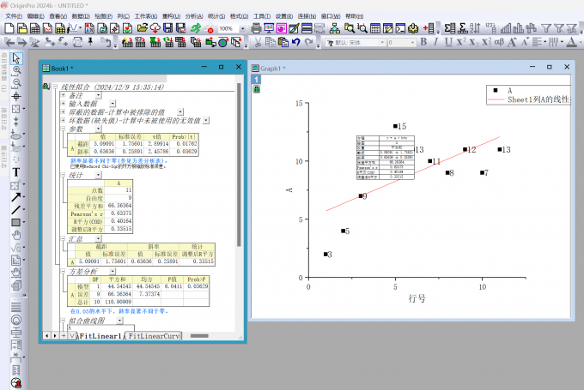Apply Superscript formatting
The image size is (584, 390).
coord(461,42)
